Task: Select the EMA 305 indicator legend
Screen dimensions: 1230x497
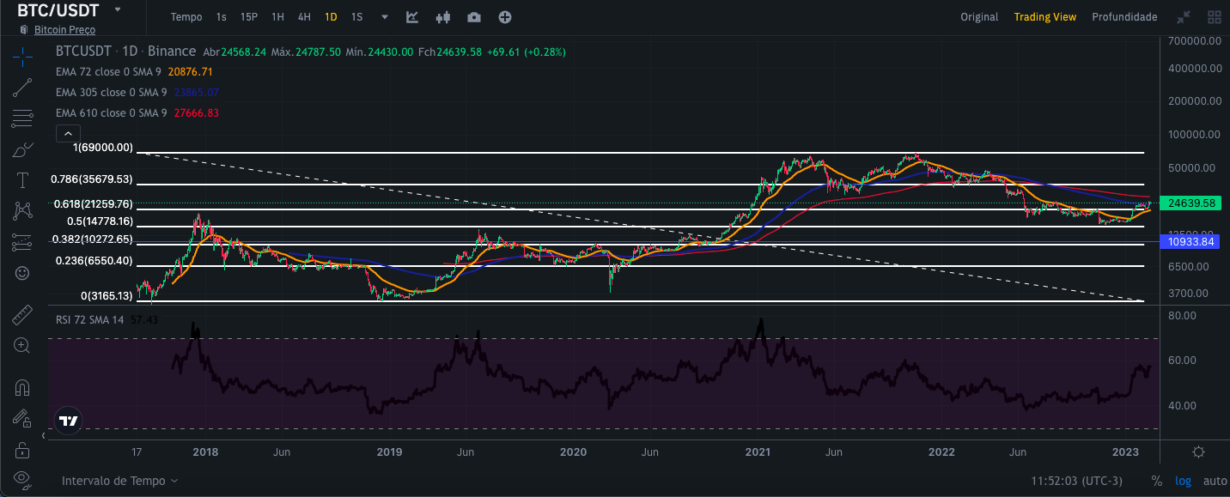Action: pos(111,92)
